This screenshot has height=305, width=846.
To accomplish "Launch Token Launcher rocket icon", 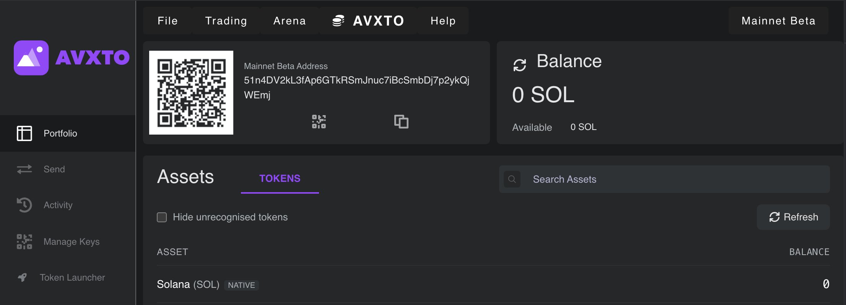I will pos(23,278).
